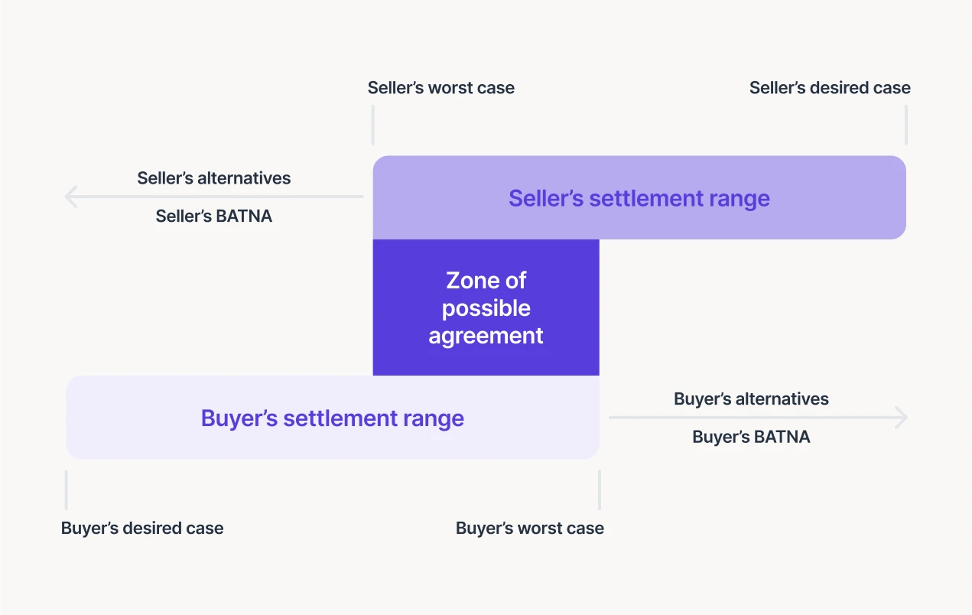Click the Buyer's settlement range title text
Image resolution: width=972 pixels, height=615 pixels.
(x=333, y=418)
